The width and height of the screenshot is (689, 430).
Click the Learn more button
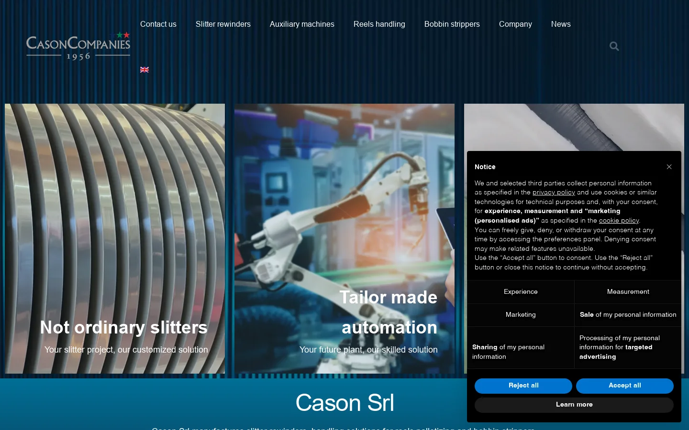574,405
